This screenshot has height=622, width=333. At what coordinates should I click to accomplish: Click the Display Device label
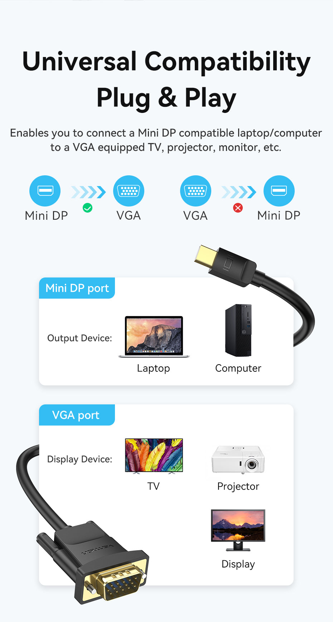79,459
